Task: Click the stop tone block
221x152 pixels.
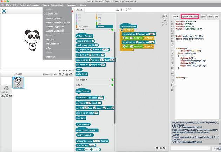Action: coord(81,118)
